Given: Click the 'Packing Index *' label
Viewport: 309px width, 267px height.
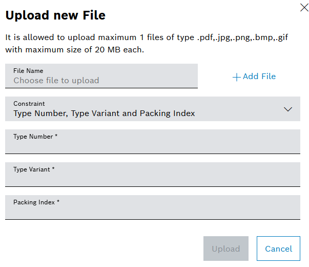Looking at the screenshot, I should point(36,202).
